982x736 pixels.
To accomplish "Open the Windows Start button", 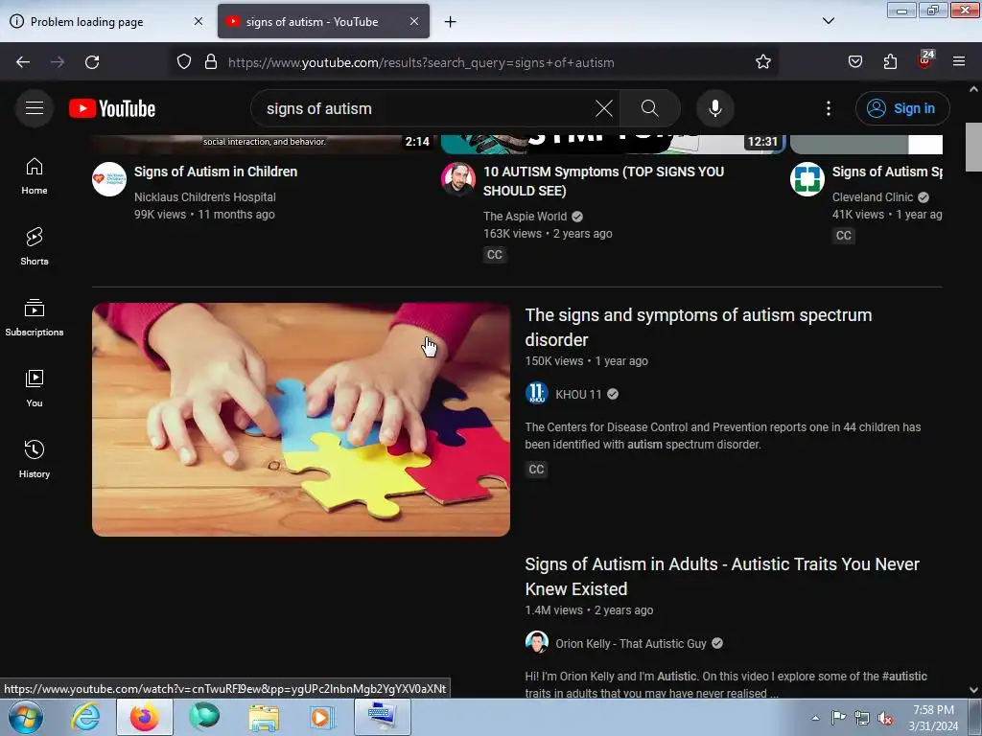I will pos(26,717).
